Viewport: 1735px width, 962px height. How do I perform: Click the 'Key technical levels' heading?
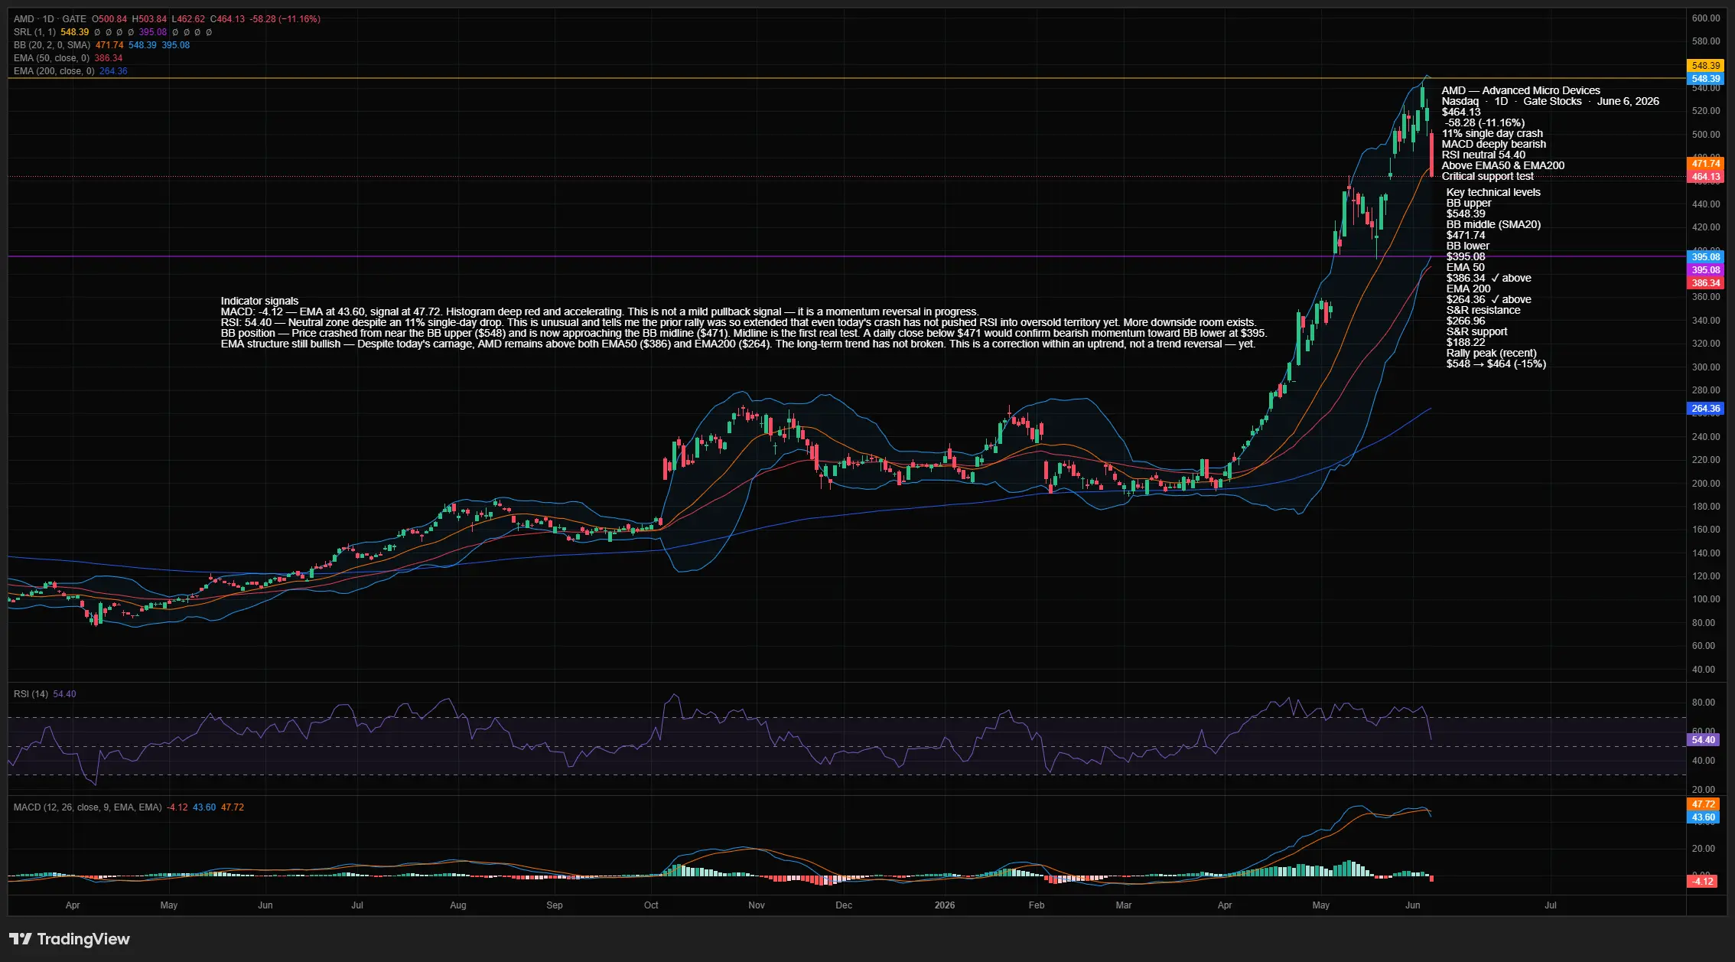pos(1493,192)
